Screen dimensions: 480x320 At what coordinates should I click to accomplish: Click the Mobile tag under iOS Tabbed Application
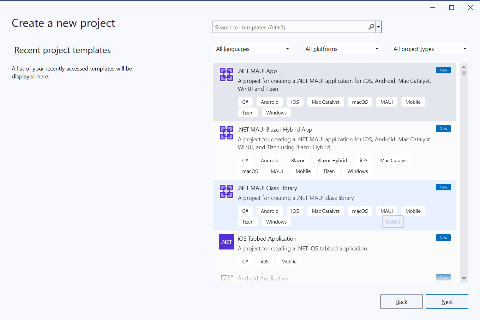pos(289,262)
